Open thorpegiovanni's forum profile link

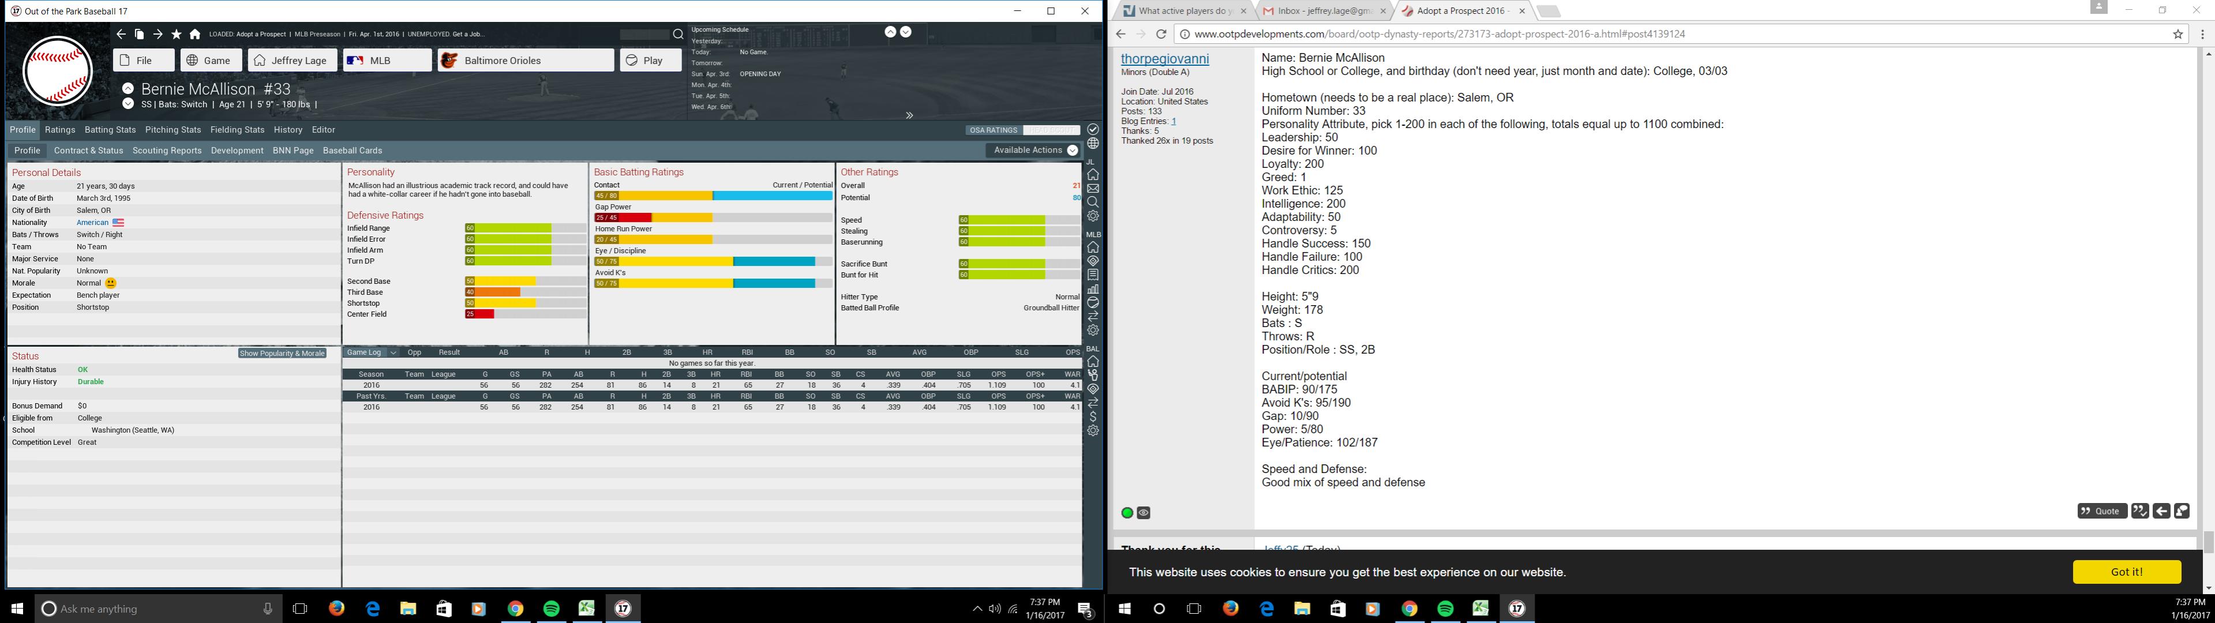[x=1164, y=58]
